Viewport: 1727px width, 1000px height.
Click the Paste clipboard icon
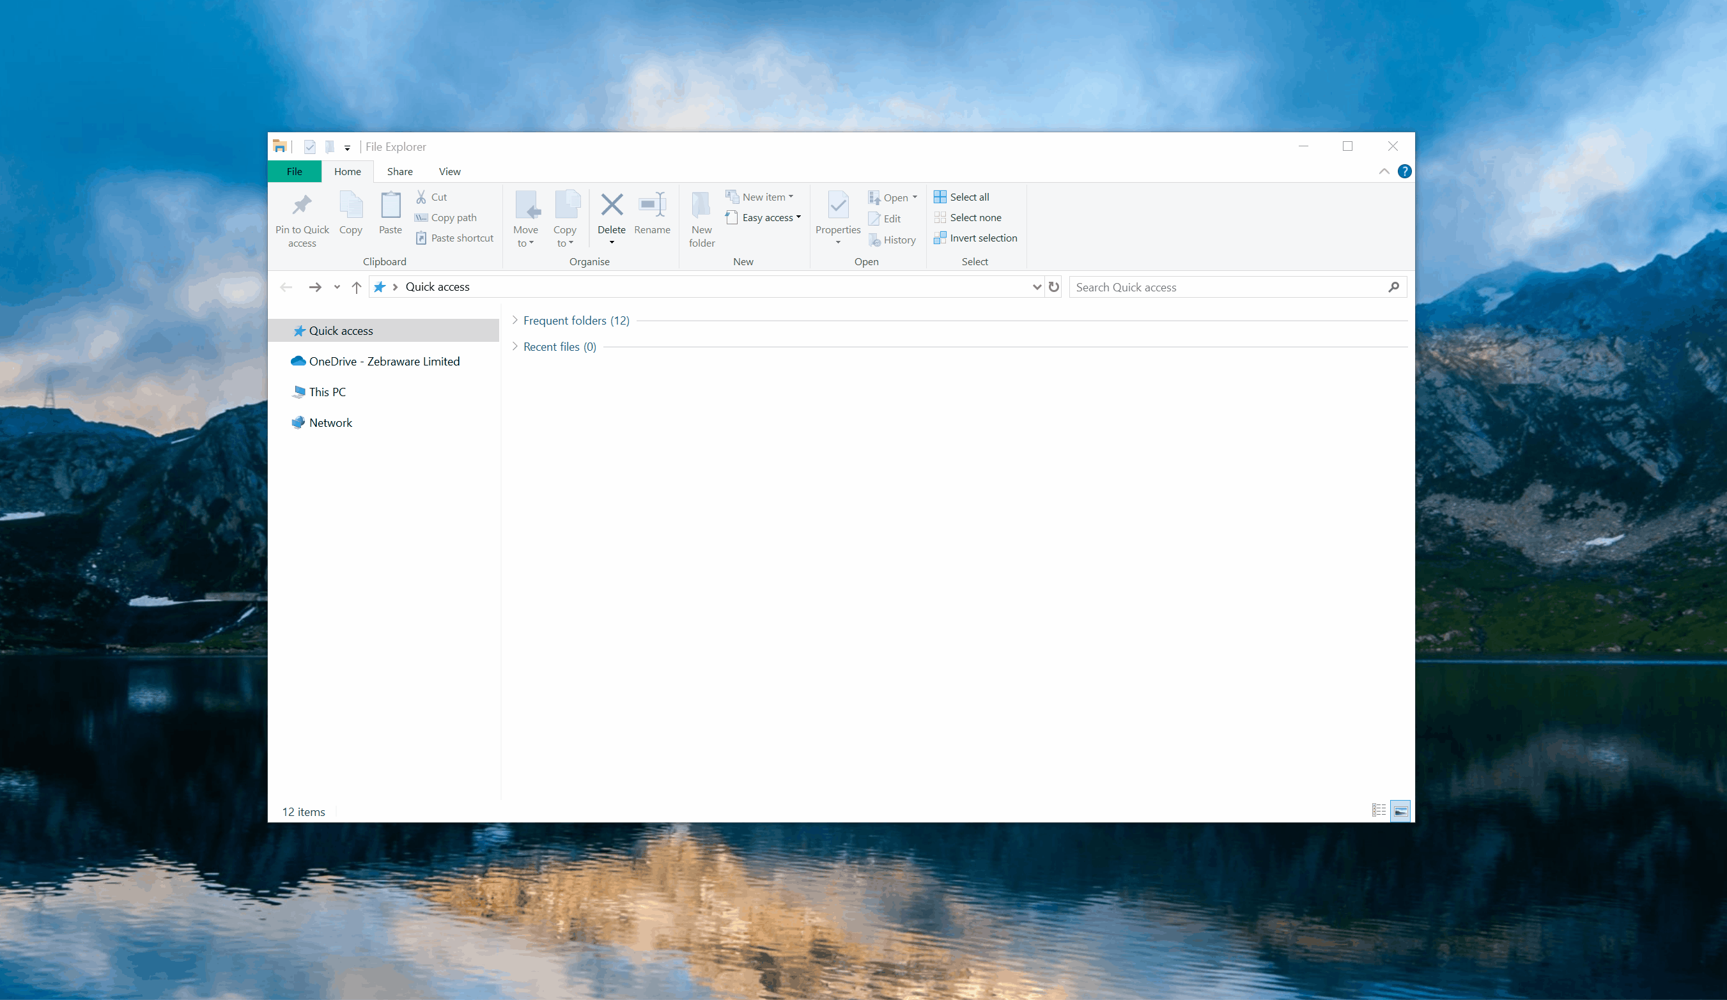391,205
